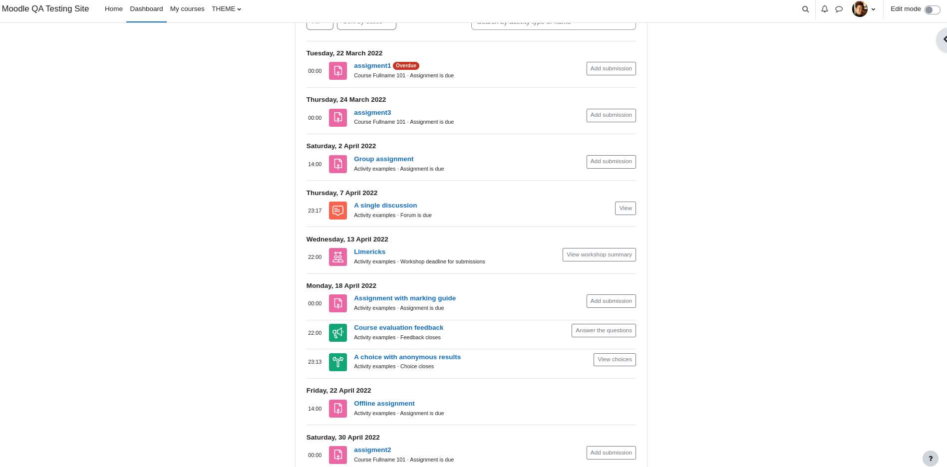Open the Offline assignment link
The image size is (947, 467).
(384, 404)
